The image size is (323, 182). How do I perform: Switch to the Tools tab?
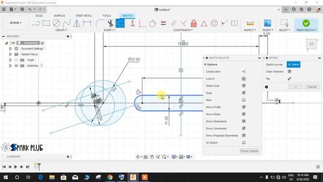(x=106, y=16)
